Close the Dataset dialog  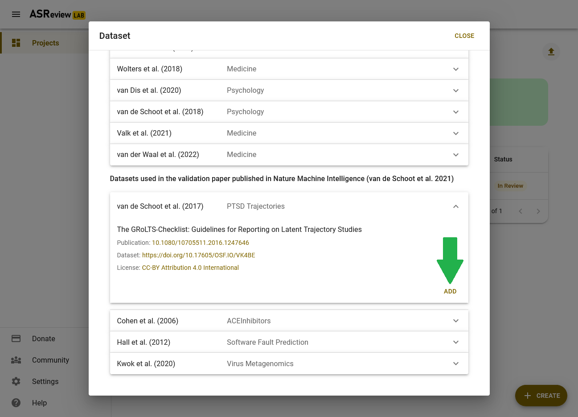pyautogui.click(x=464, y=36)
